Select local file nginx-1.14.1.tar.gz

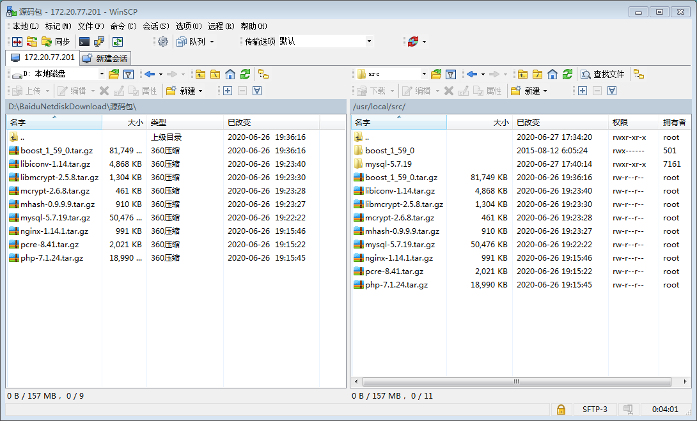coord(54,231)
